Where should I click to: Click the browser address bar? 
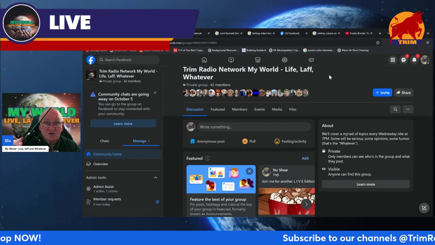click(x=272, y=43)
